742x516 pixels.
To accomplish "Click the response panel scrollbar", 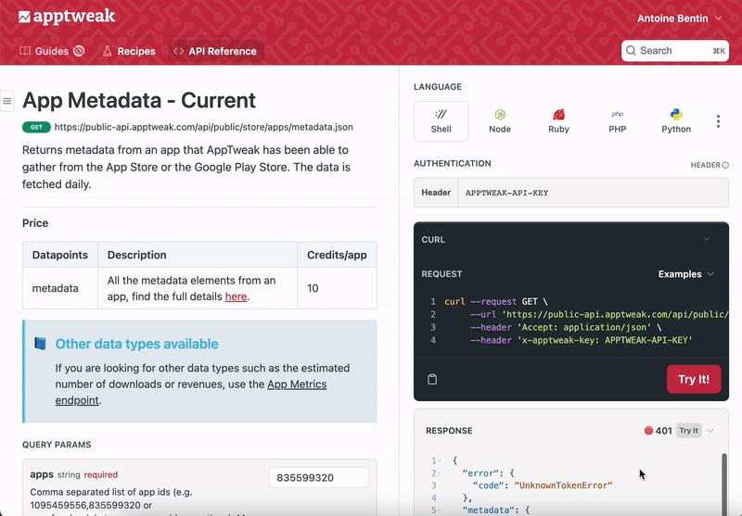I will 724,485.
